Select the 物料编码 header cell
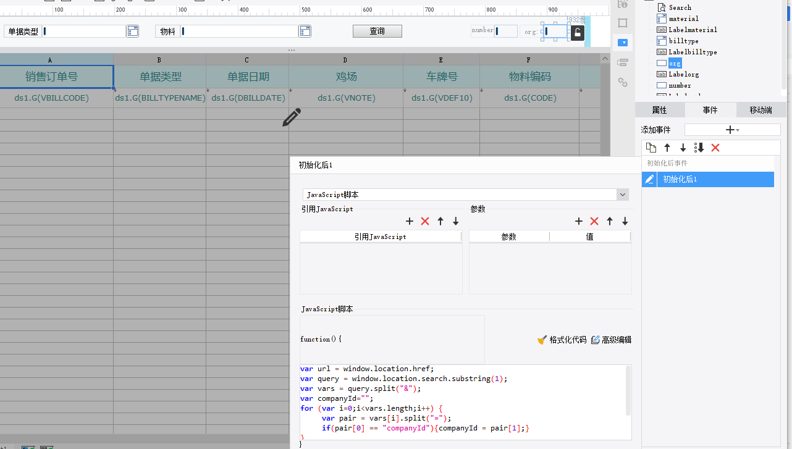Screen dimensions: 792x449 click(x=529, y=77)
